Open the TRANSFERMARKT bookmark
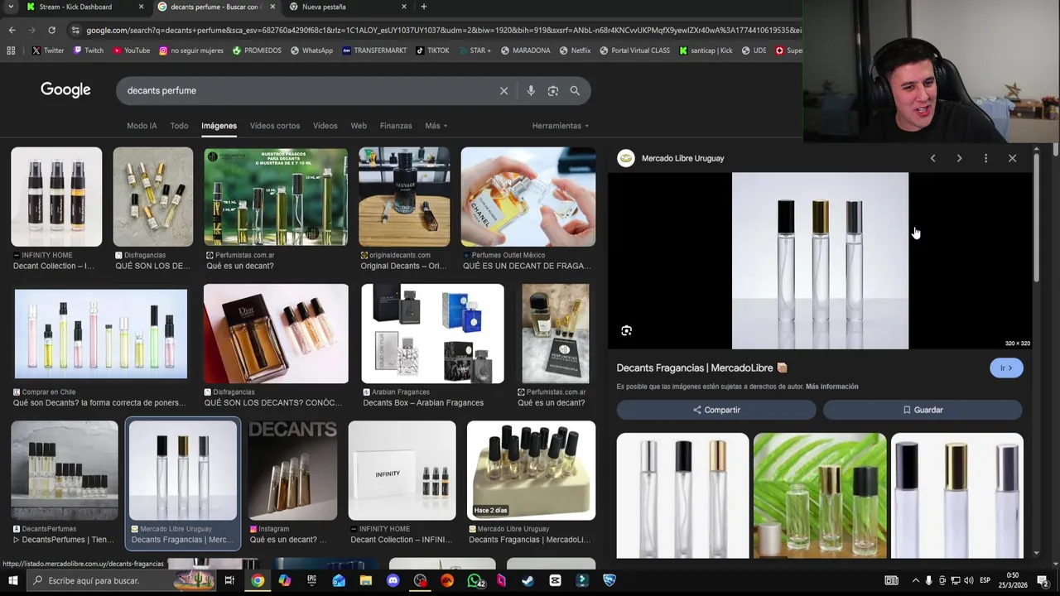The width and height of the screenshot is (1060, 596). pyautogui.click(x=374, y=50)
